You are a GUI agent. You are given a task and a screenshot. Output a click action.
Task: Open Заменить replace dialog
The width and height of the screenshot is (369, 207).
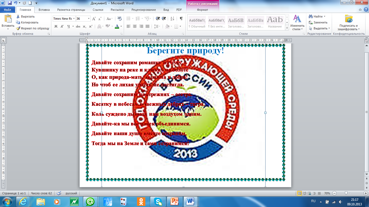(x=318, y=22)
